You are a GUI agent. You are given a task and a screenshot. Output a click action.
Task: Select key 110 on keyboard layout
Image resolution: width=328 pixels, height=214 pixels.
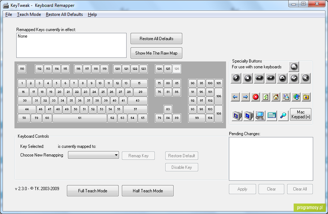coord(22,69)
